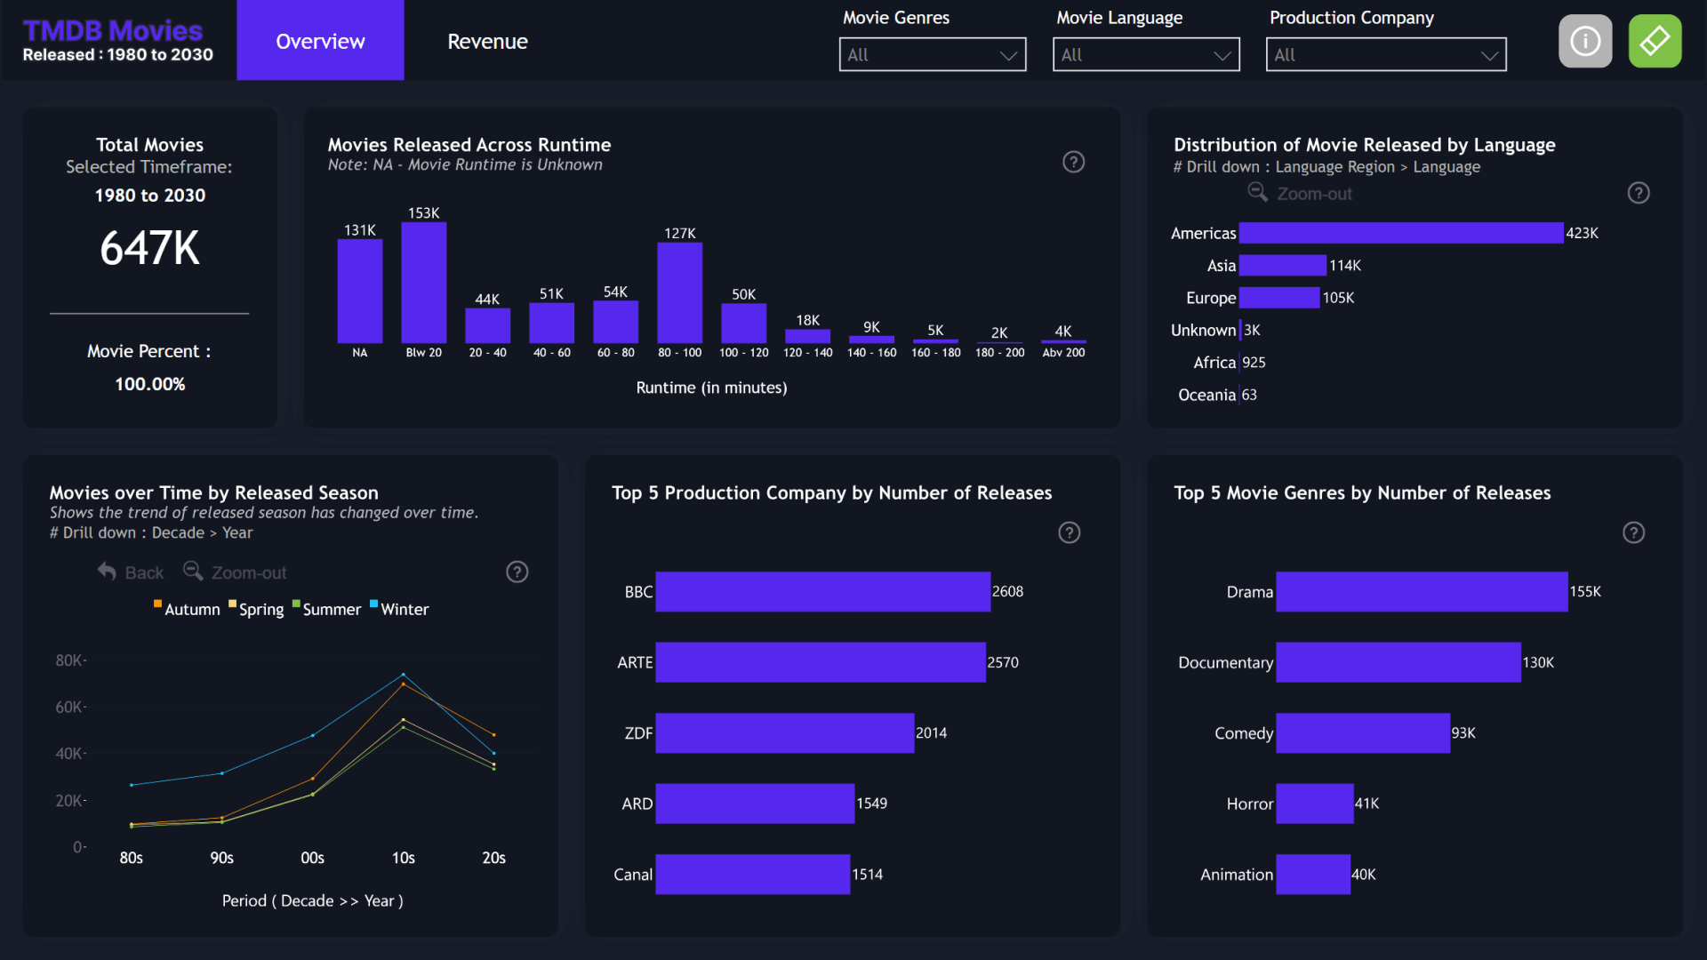Viewport: 1707px width, 960px height.
Task: Click the Back button above the seasons chart
Action: (130, 572)
